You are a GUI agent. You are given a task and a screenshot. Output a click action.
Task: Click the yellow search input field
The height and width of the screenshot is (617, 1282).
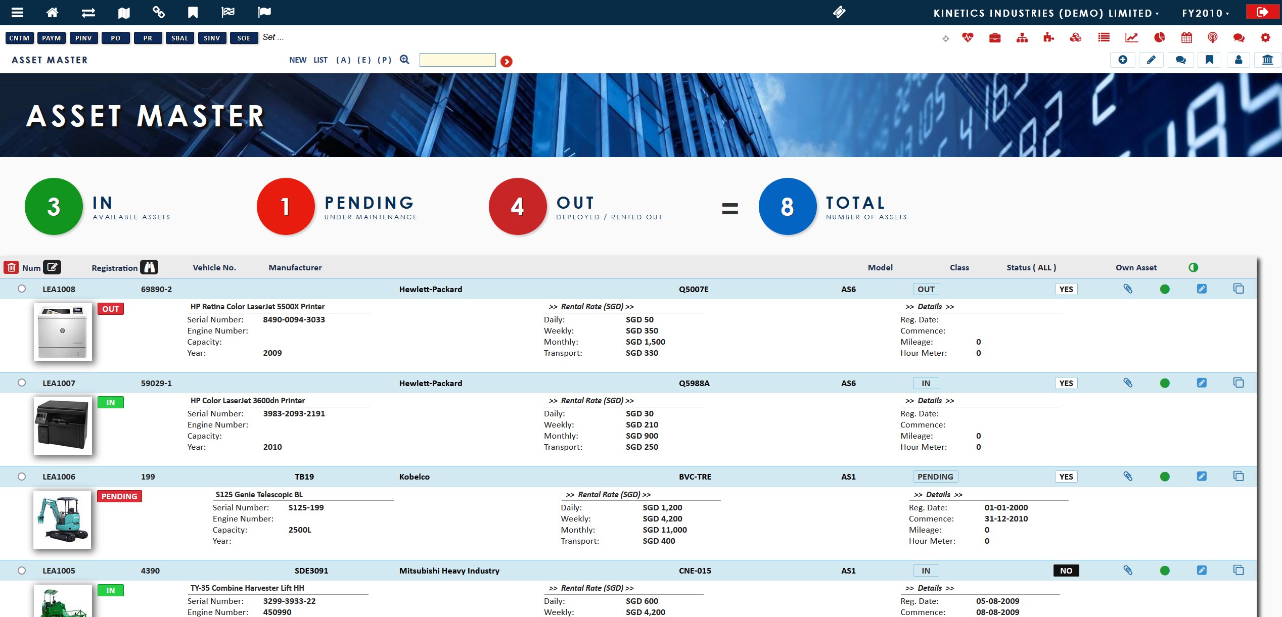coord(457,60)
